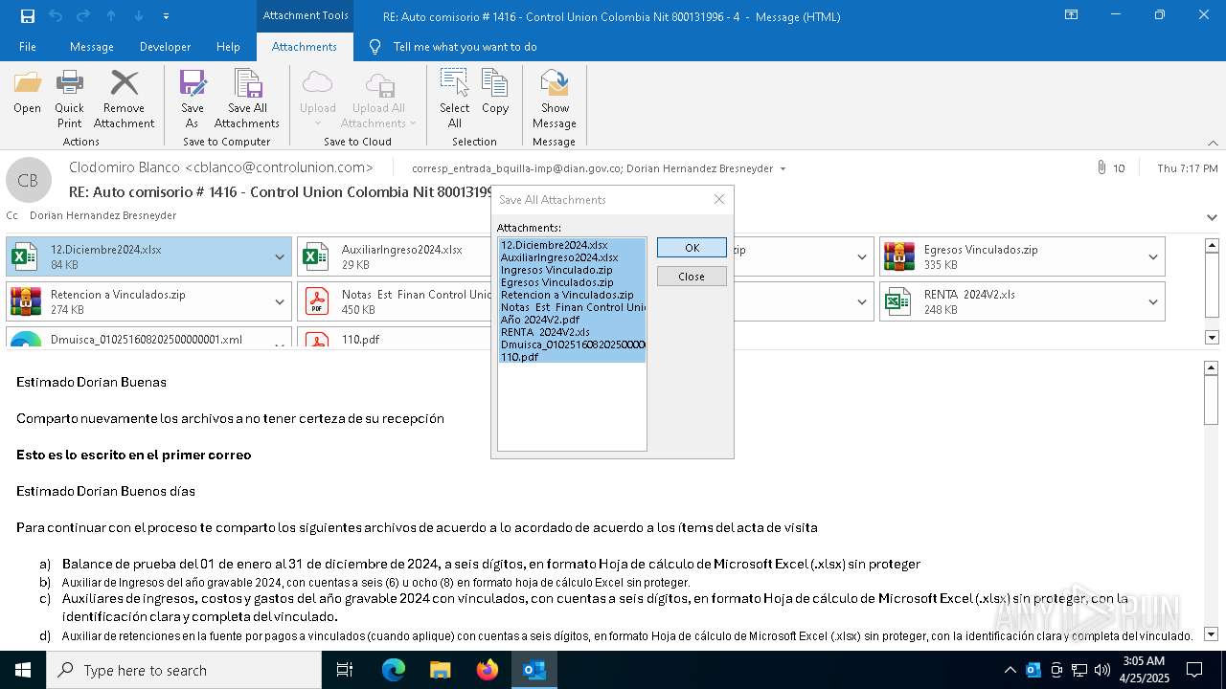Select the AuxiliarIngreso2024.xlsx attachment tile
The height and width of the screenshot is (689, 1226).
(x=395, y=256)
